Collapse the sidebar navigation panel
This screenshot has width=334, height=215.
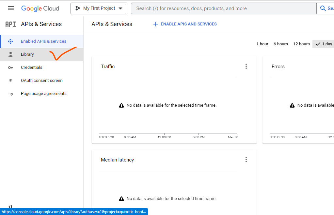click(x=10, y=207)
